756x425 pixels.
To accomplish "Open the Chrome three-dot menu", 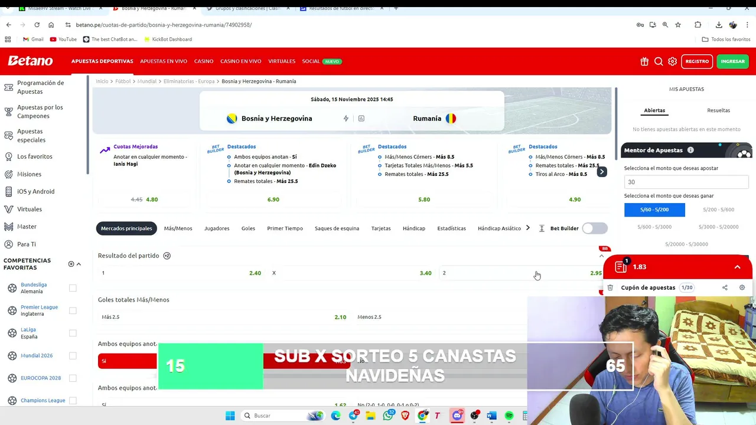I will (748, 25).
